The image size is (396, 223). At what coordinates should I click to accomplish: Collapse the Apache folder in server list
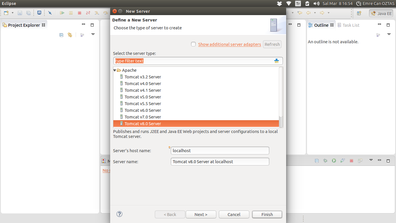115,70
